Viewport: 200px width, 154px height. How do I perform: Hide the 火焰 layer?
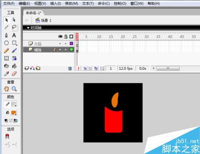(x=60, y=44)
